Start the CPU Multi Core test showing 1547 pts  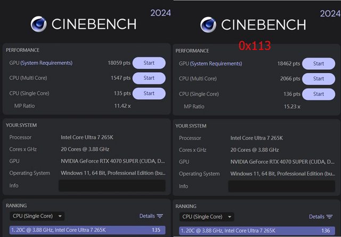click(x=149, y=78)
